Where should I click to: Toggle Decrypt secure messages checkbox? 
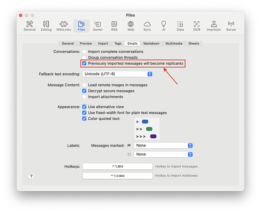click(84, 91)
